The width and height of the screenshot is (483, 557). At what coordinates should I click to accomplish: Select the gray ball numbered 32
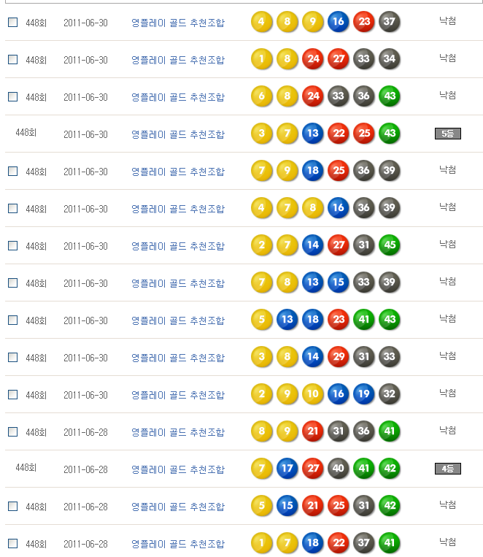[x=390, y=394]
